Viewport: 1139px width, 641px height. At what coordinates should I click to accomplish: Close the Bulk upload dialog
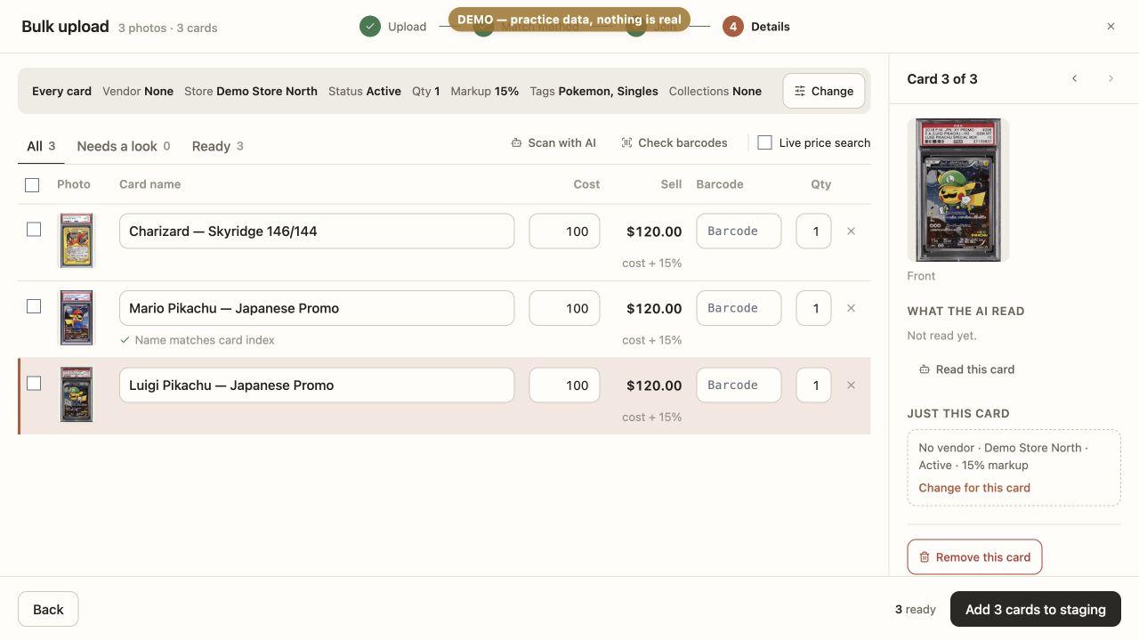click(x=1111, y=27)
